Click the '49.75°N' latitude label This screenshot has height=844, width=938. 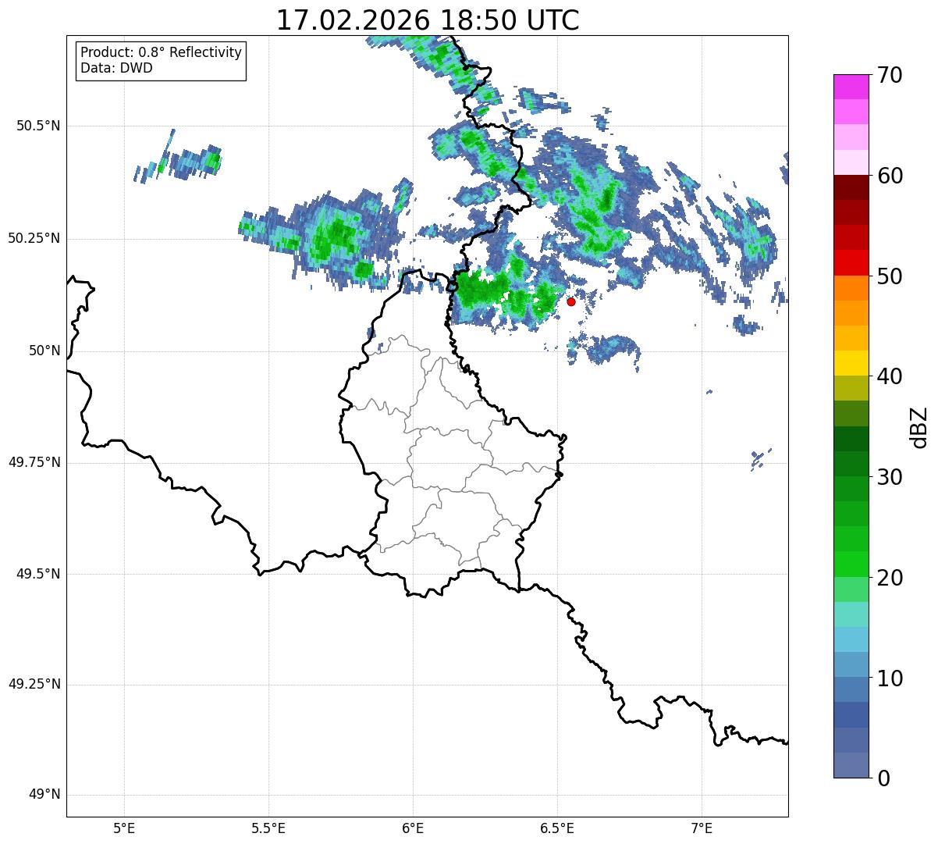pyautogui.click(x=34, y=462)
